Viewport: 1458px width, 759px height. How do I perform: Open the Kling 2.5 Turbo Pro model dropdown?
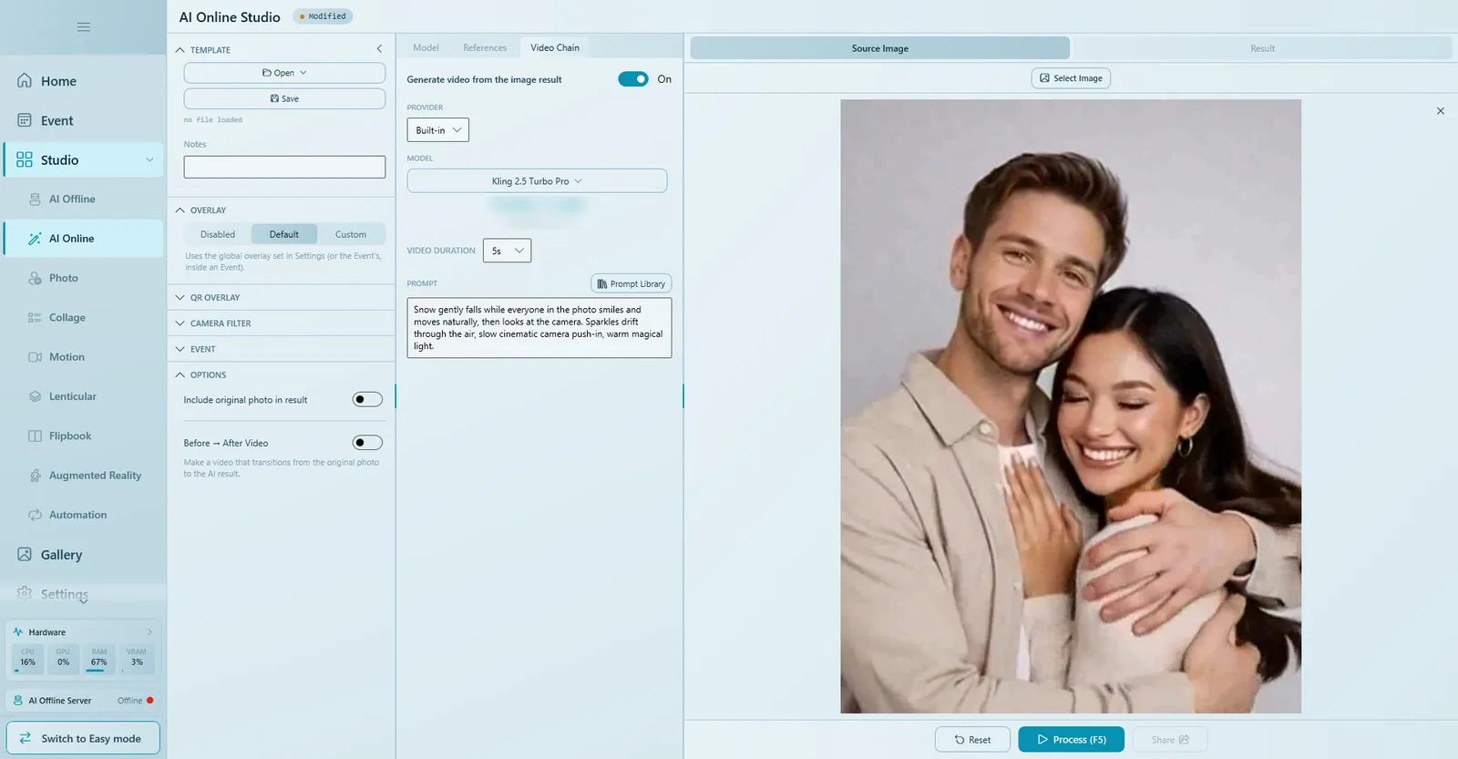point(537,181)
